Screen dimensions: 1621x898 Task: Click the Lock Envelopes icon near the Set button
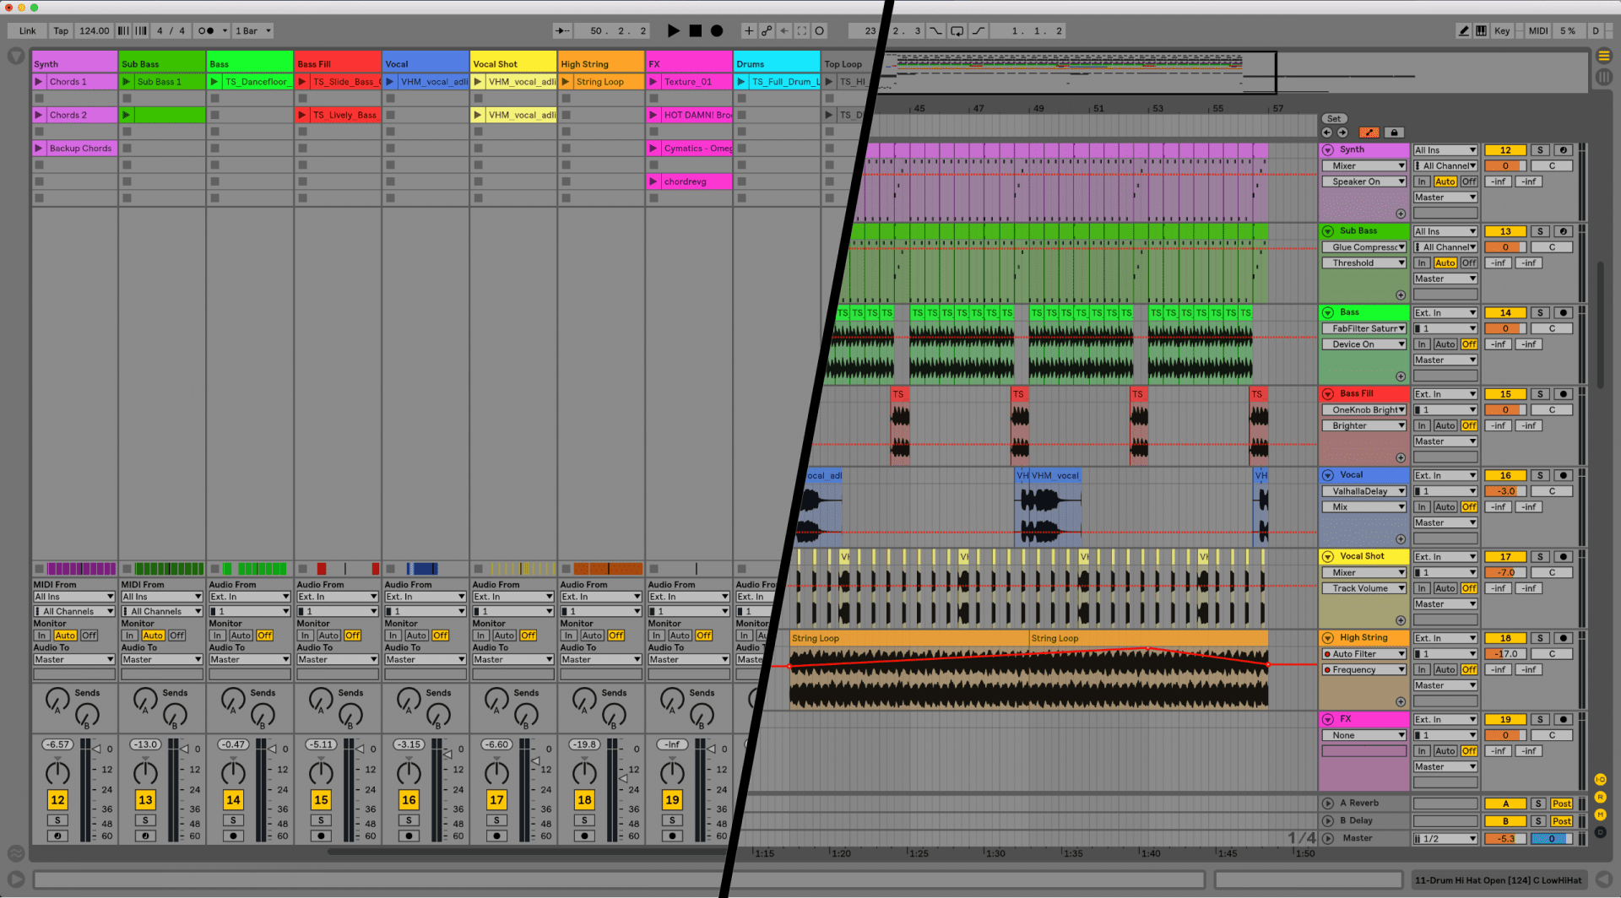coord(1394,133)
